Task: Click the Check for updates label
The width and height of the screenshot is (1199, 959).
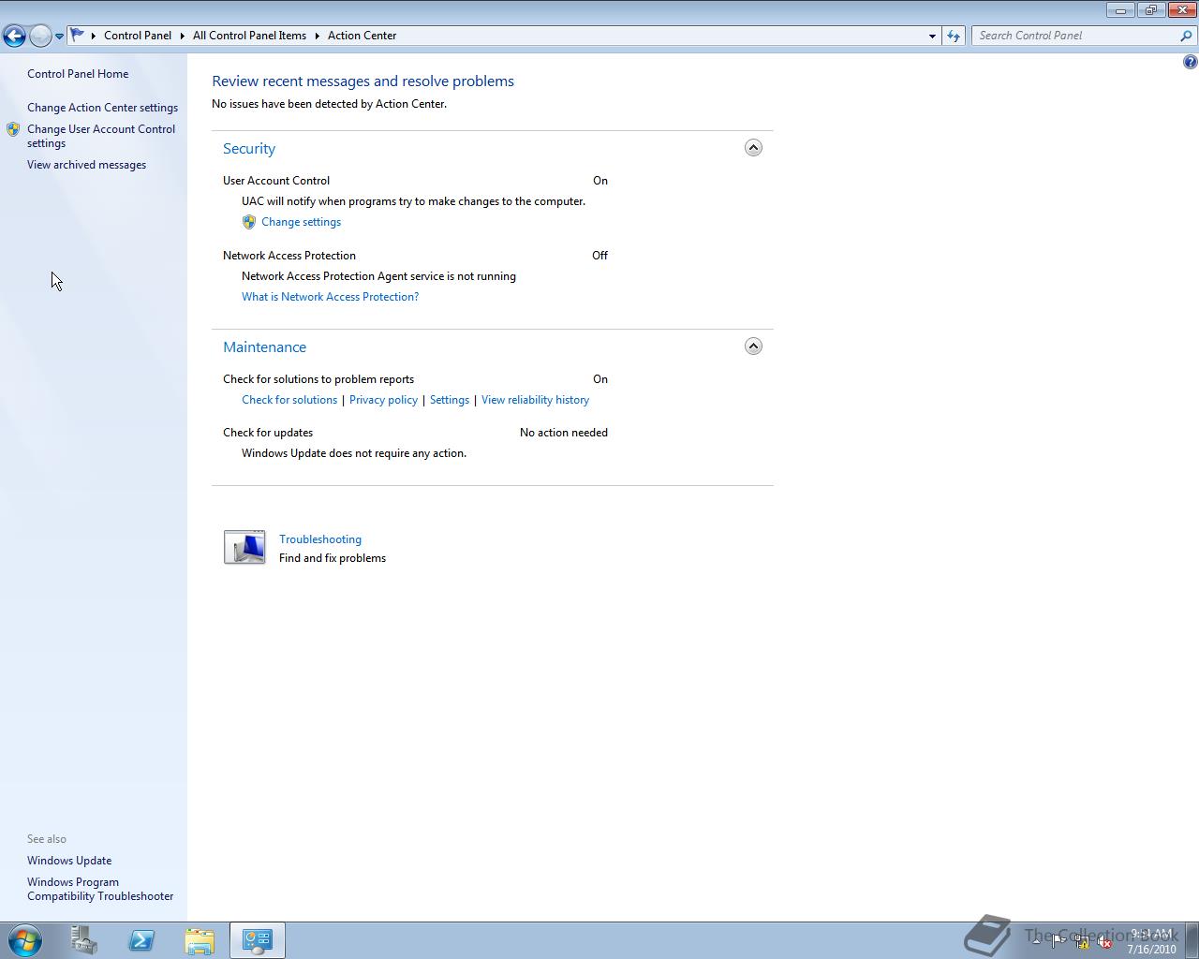Action: 268,433
